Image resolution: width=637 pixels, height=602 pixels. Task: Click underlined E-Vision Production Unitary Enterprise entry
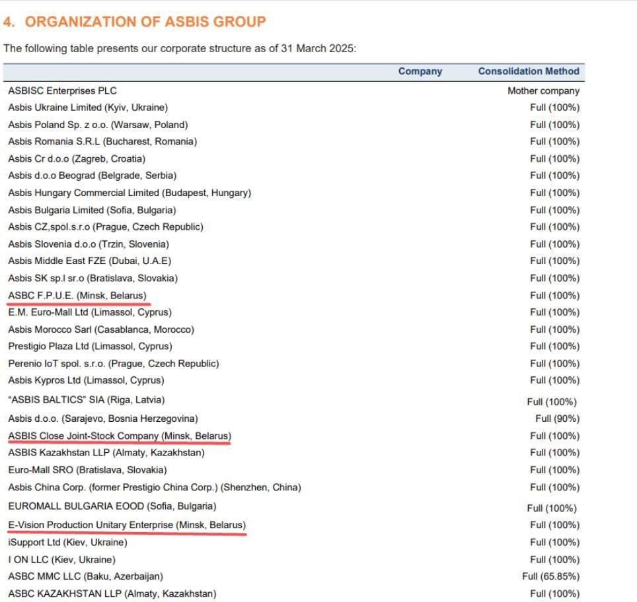tap(127, 525)
